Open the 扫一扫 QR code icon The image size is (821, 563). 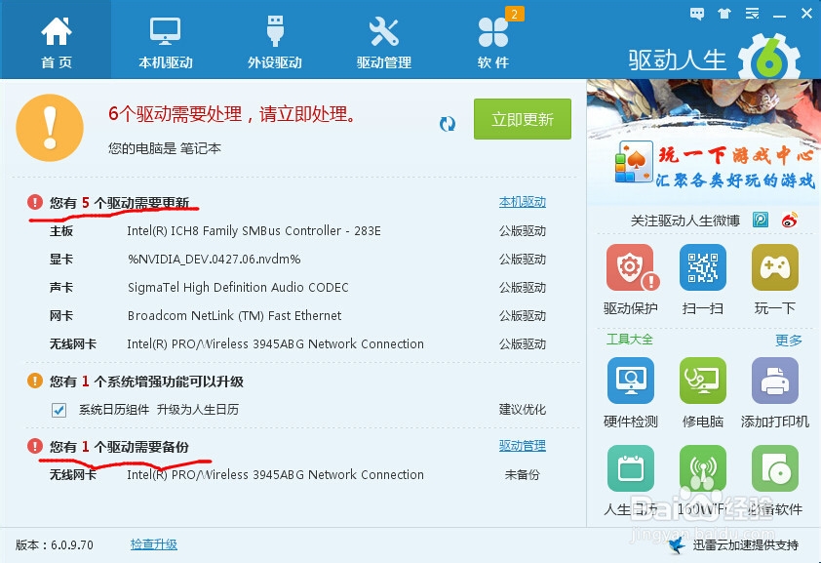point(703,267)
